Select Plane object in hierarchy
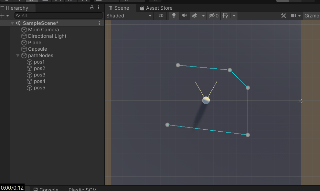Screen dimensions: 320x191 (x=35, y=43)
